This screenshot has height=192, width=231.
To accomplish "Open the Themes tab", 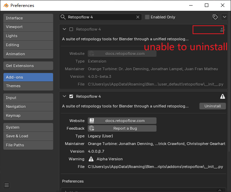I will [x=28, y=86].
